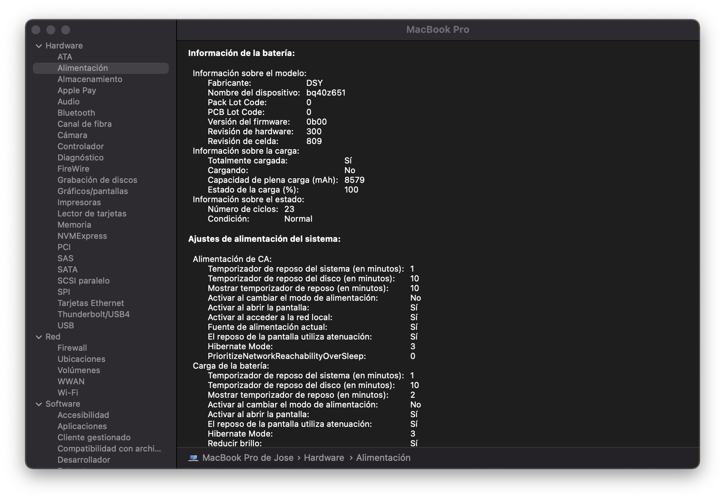Viewport: 725px width, 500px height.
Task: Click the 8579 full charge capacity value
Action: click(x=354, y=180)
